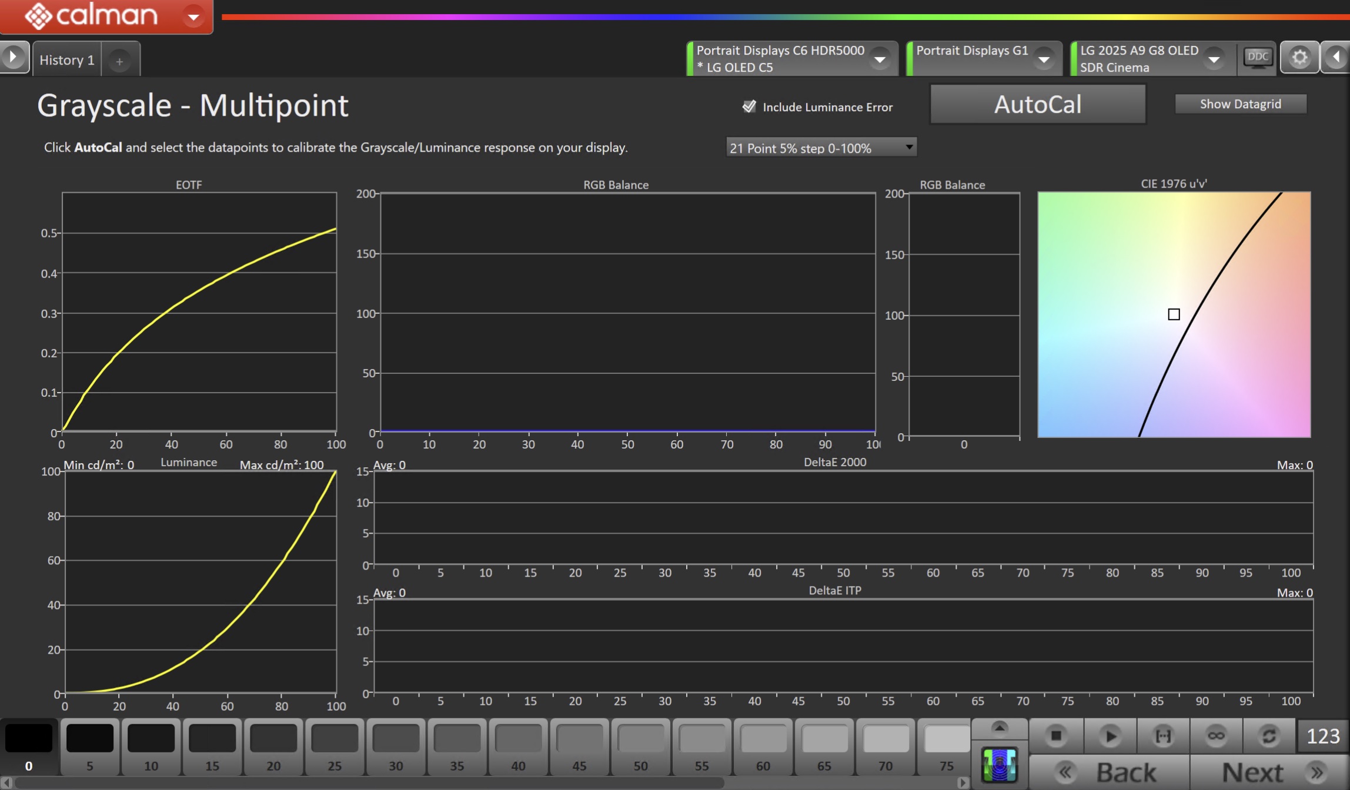Image resolution: width=1350 pixels, height=790 pixels.
Task: Switch to the History 1 tab
Action: [66, 60]
